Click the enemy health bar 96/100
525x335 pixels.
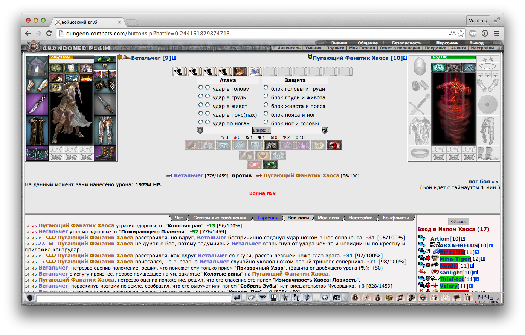coord(454,57)
